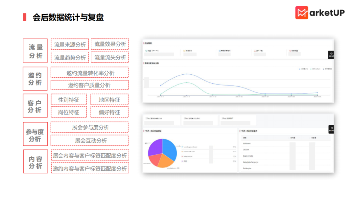Open the 流量分析 category block
This screenshot has height=200, width=355.
[x=35, y=51]
